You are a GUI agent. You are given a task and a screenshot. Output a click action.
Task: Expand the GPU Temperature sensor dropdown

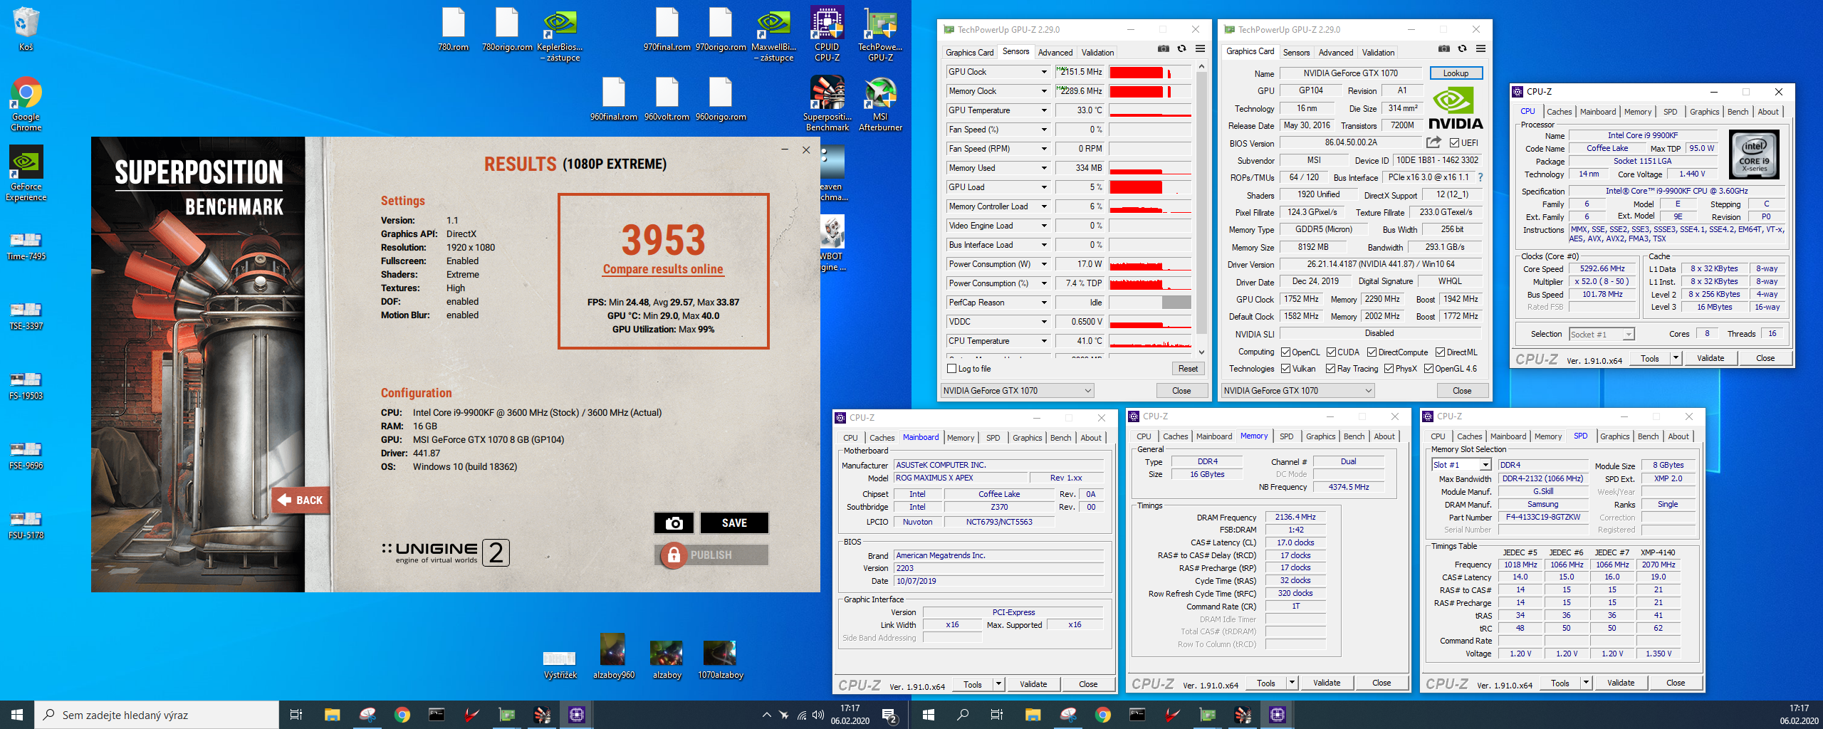coord(1044,110)
